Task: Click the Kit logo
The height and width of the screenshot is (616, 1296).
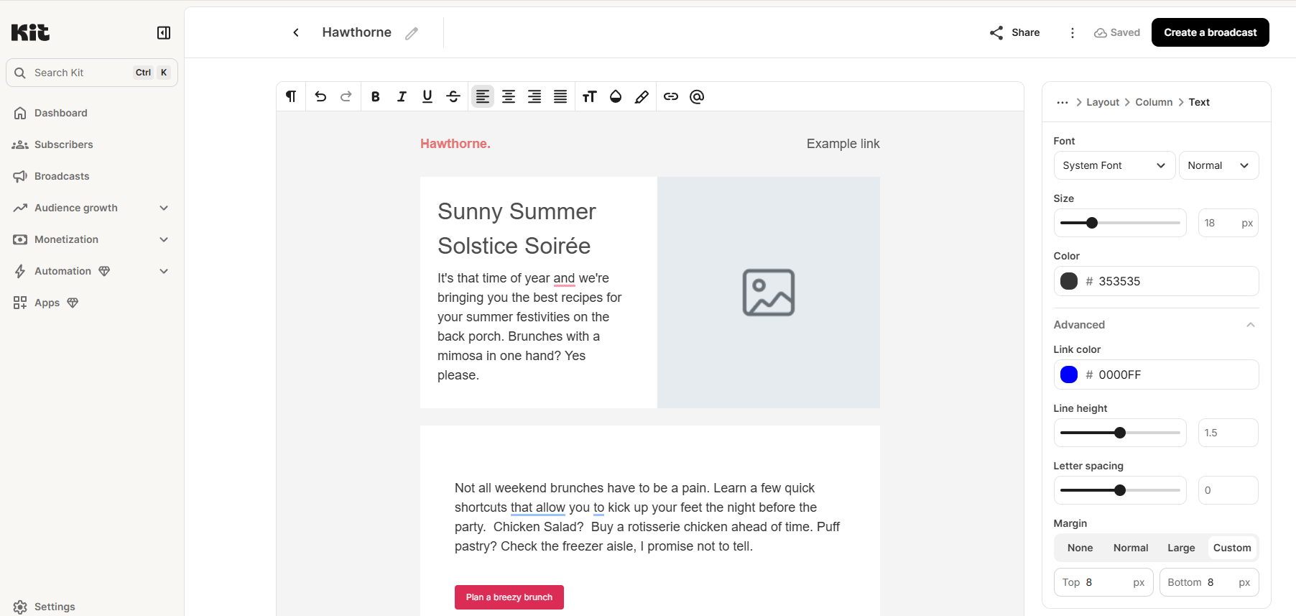Action: [30, 32]
